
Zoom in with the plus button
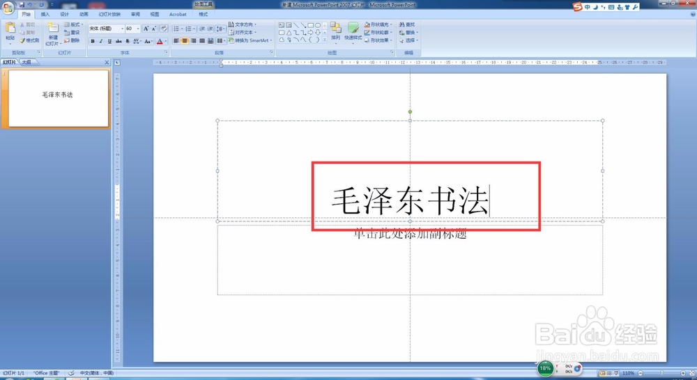683,373
